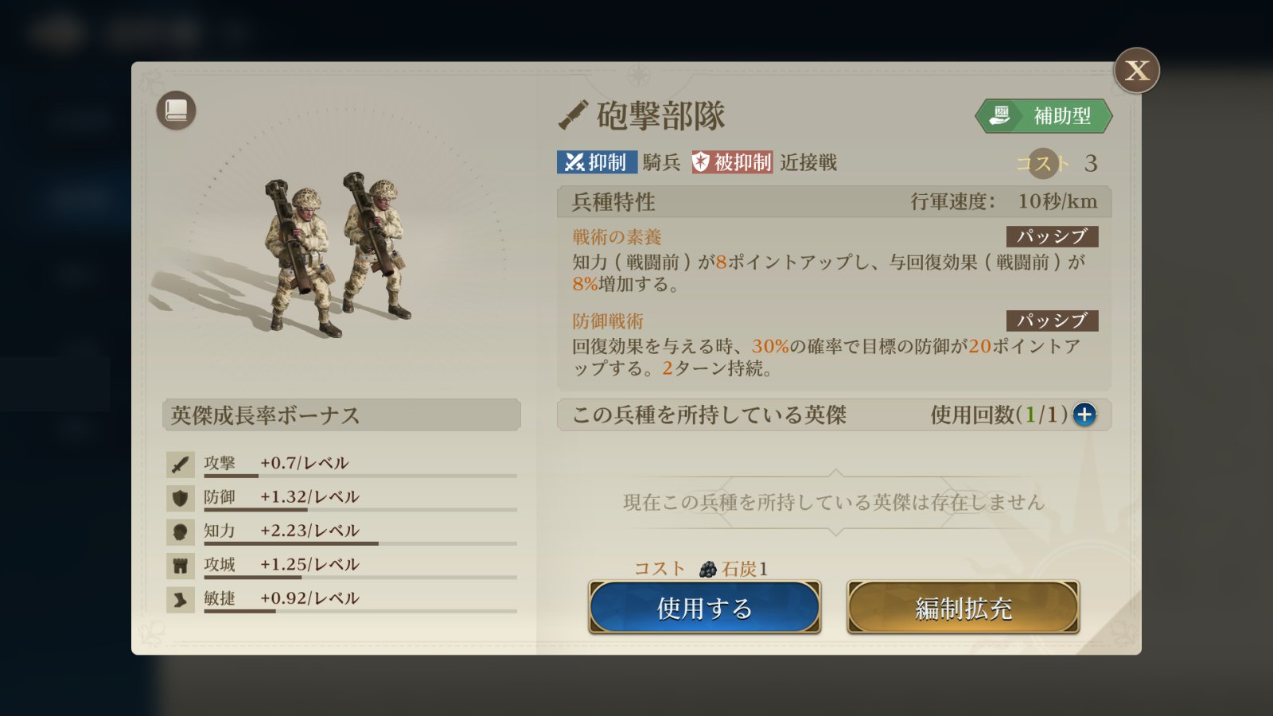Close the 砲撃部隊 dialog with X
This screenshot has width=1273, height=716.
coord(1136,71)
